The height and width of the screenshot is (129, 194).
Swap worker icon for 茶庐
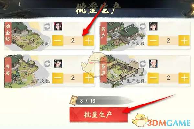coord(143,64)
